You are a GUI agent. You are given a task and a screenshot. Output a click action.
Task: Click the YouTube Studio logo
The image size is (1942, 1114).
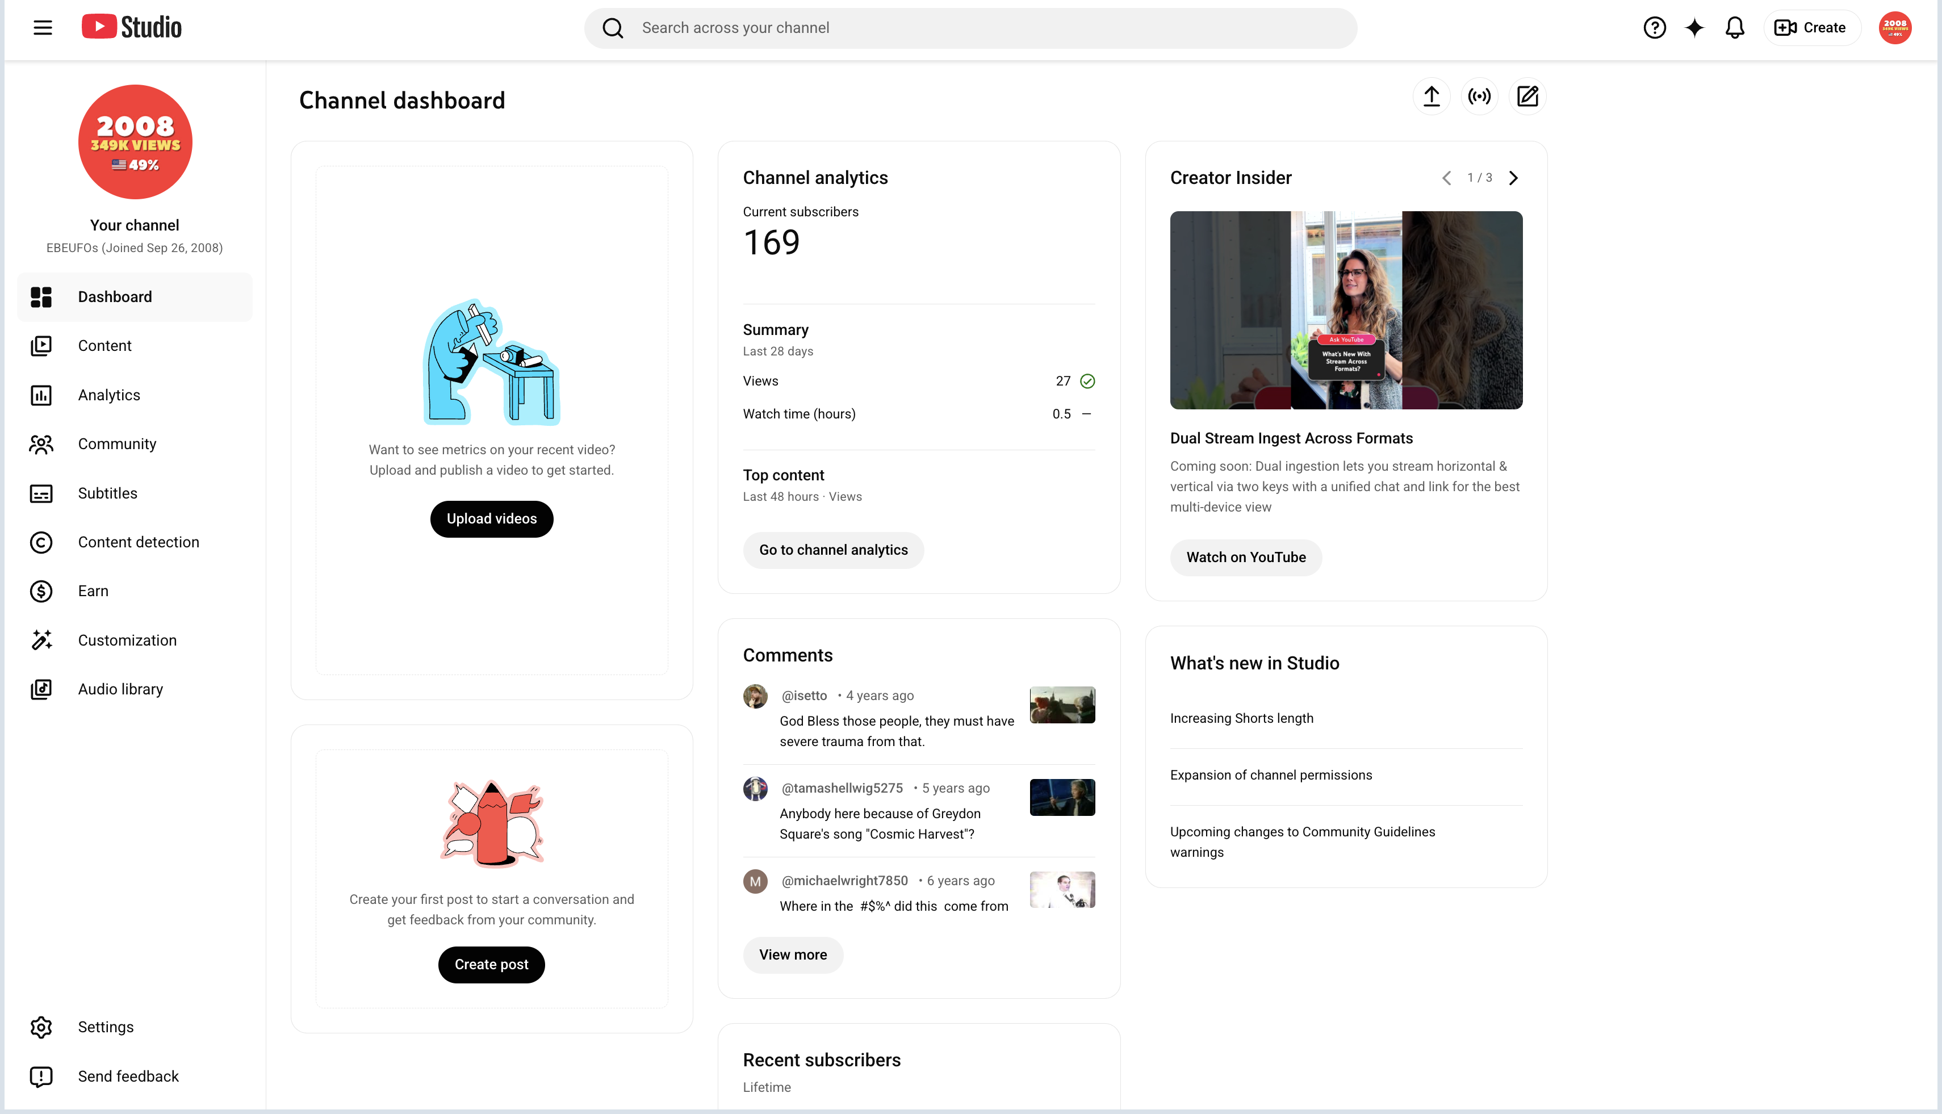[x=132, y=28]
